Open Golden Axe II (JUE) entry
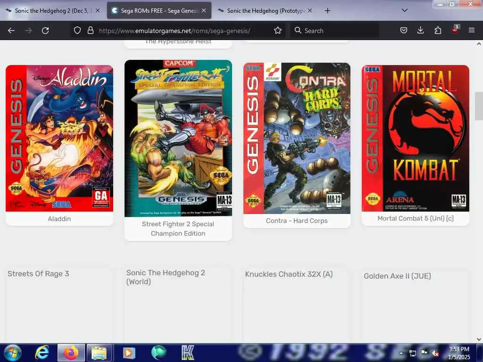483x362 pixels. tap(397, 276)
